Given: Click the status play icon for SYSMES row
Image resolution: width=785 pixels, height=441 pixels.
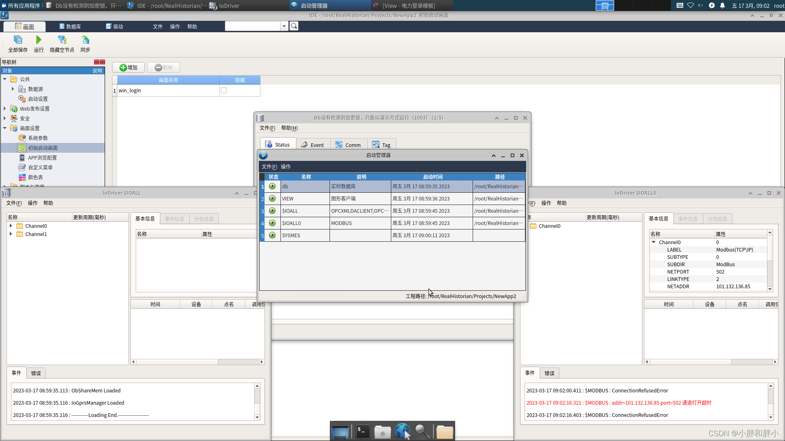Looking at the screenshot, I should (x=272, y=236).
